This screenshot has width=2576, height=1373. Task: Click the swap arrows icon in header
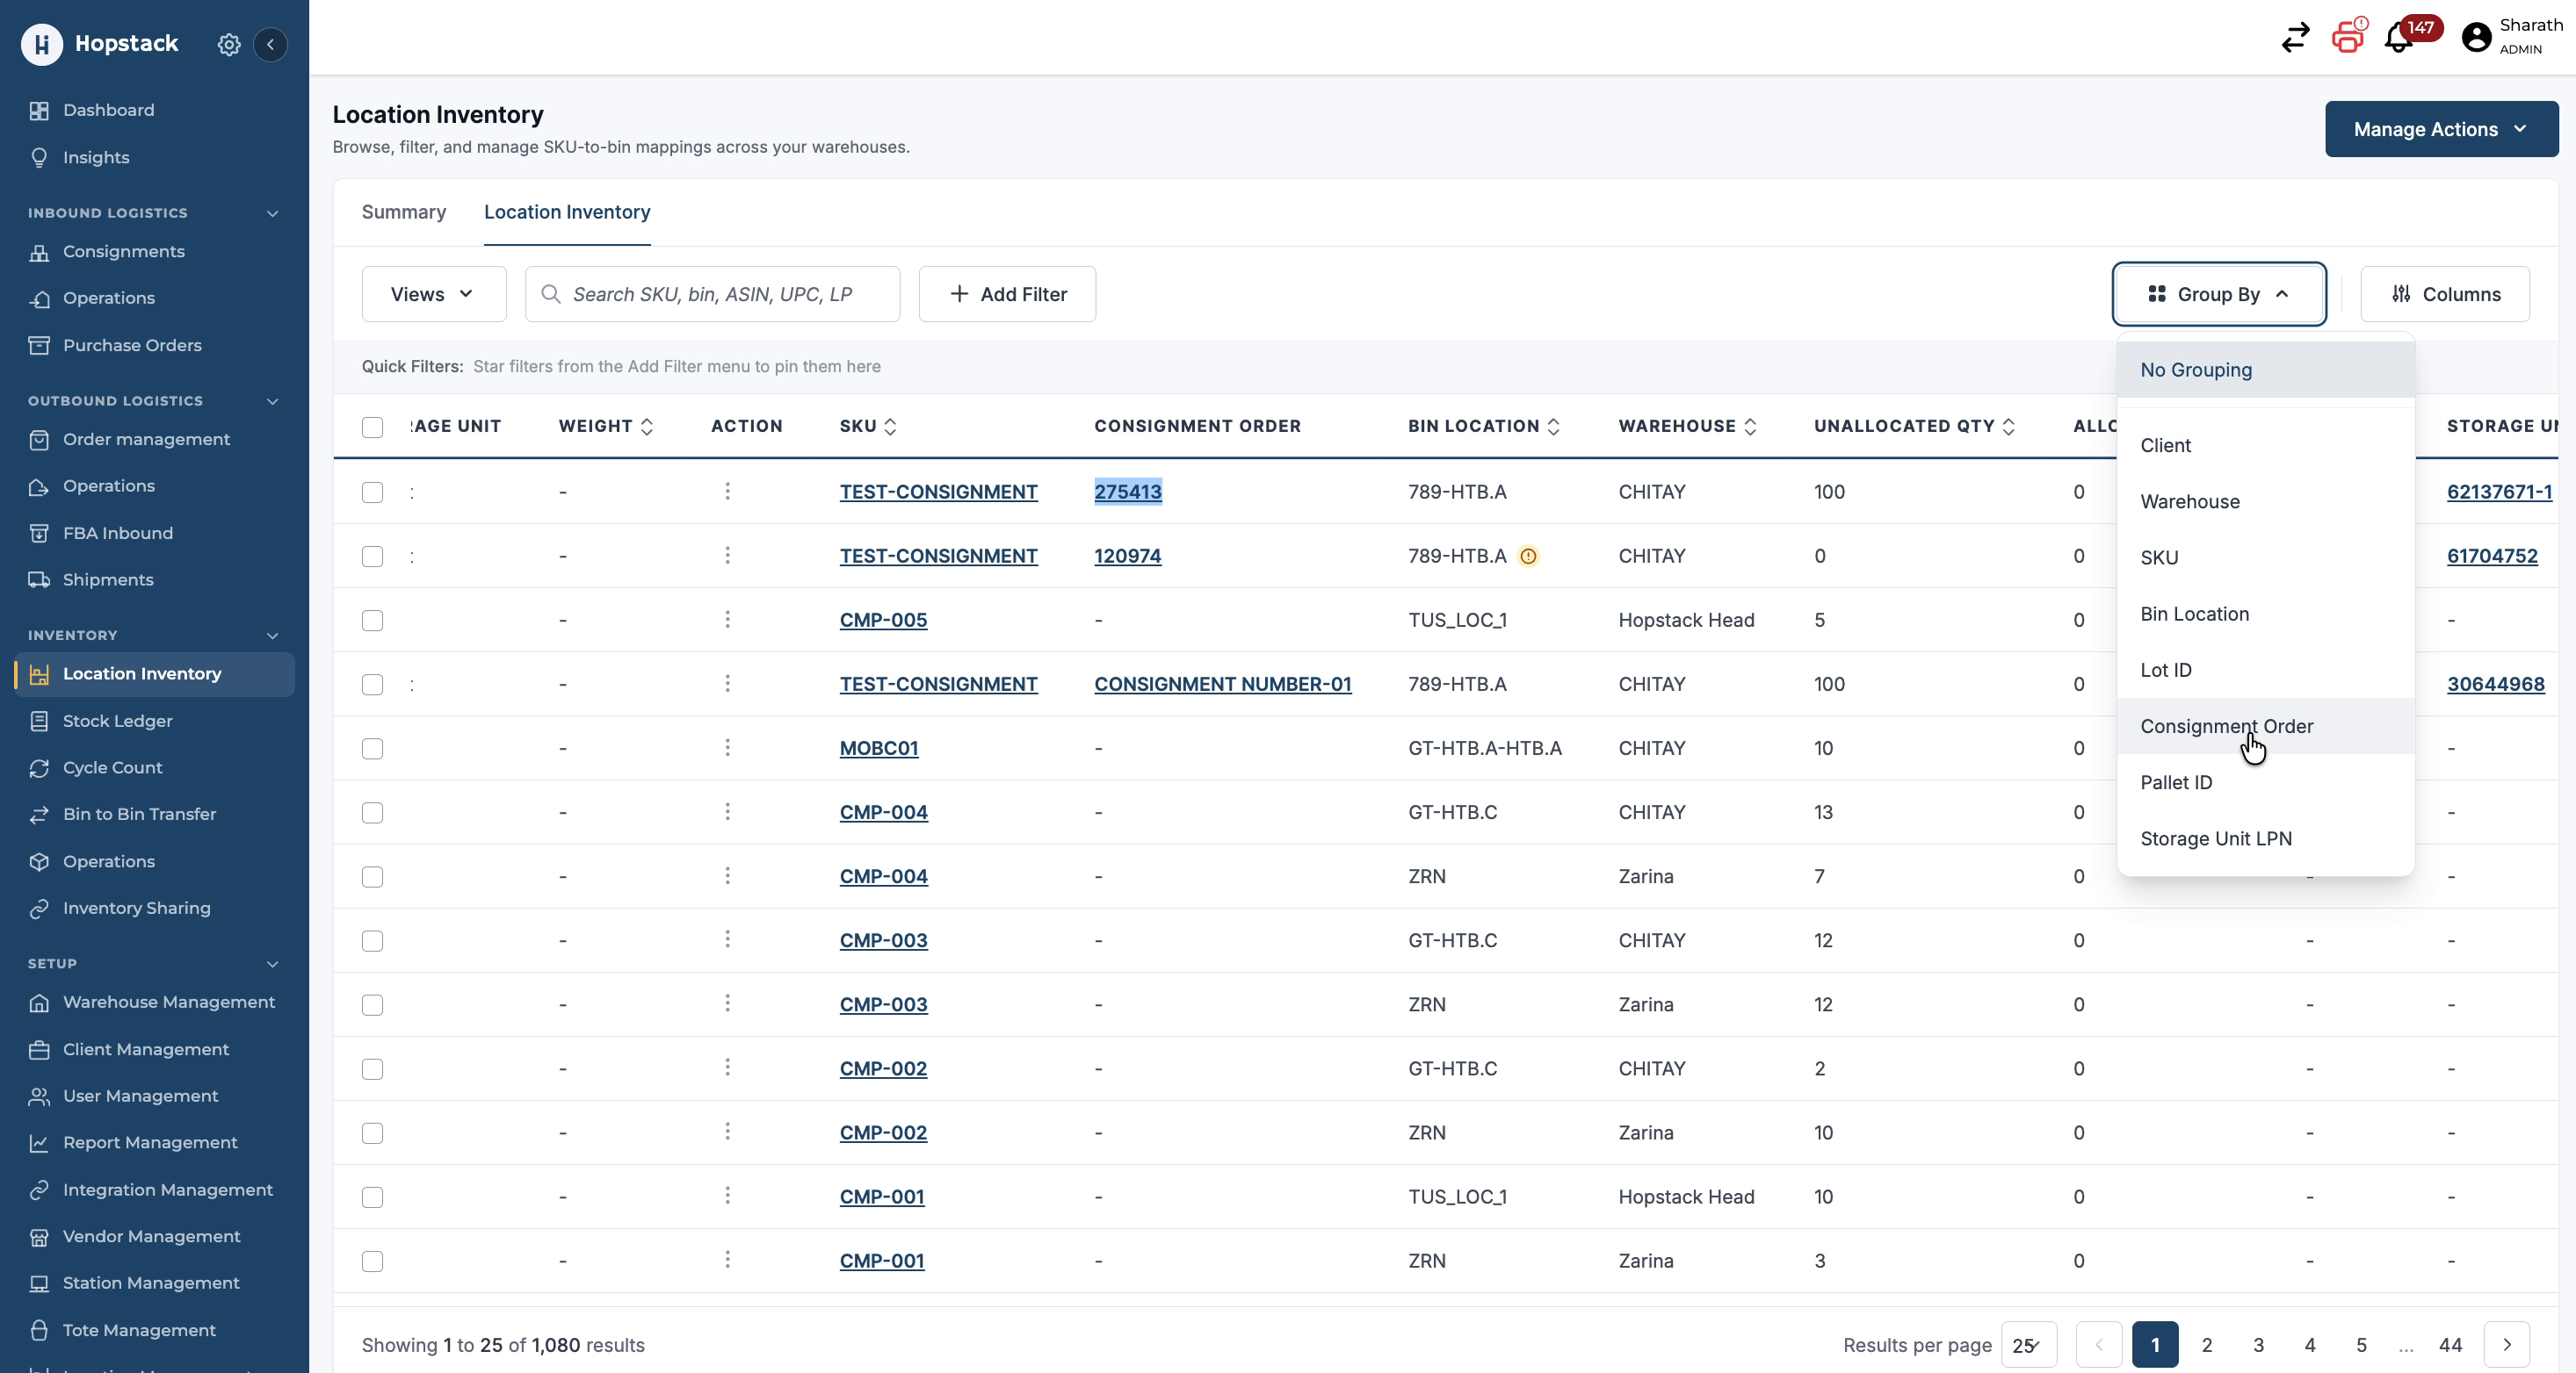click(2295, 38)
